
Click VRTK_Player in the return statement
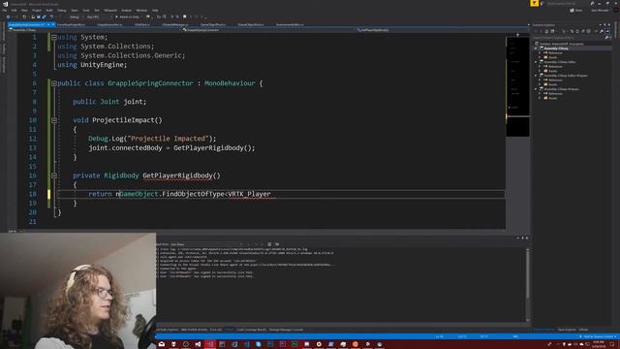point(250,194)
